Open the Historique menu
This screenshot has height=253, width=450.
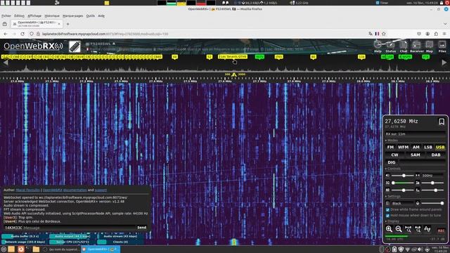pos(52,16)
